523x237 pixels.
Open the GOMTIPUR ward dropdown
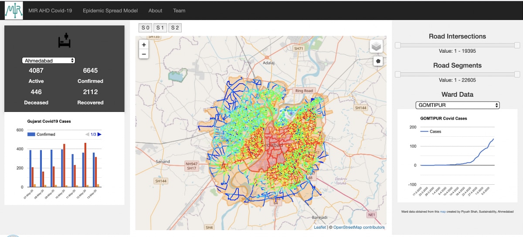[x=457, y=105]
